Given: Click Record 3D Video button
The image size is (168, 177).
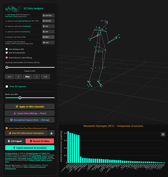Looking at the screenshot, I should click(x=40, y=141).
